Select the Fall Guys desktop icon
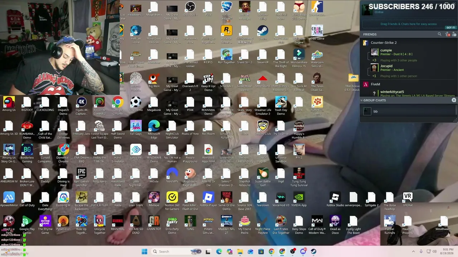The height and width of the screenshot is (257, 458). 136,128
